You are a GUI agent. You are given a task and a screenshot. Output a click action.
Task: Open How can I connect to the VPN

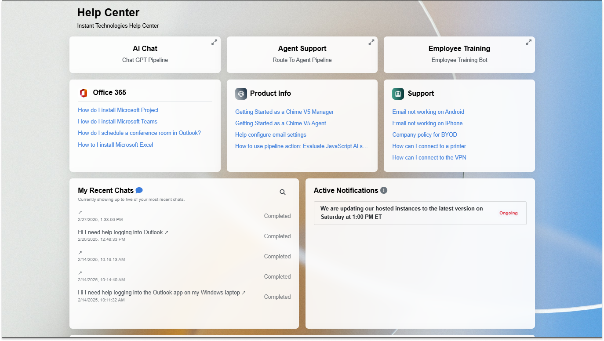pyautogui.click(x=429, y=158)
